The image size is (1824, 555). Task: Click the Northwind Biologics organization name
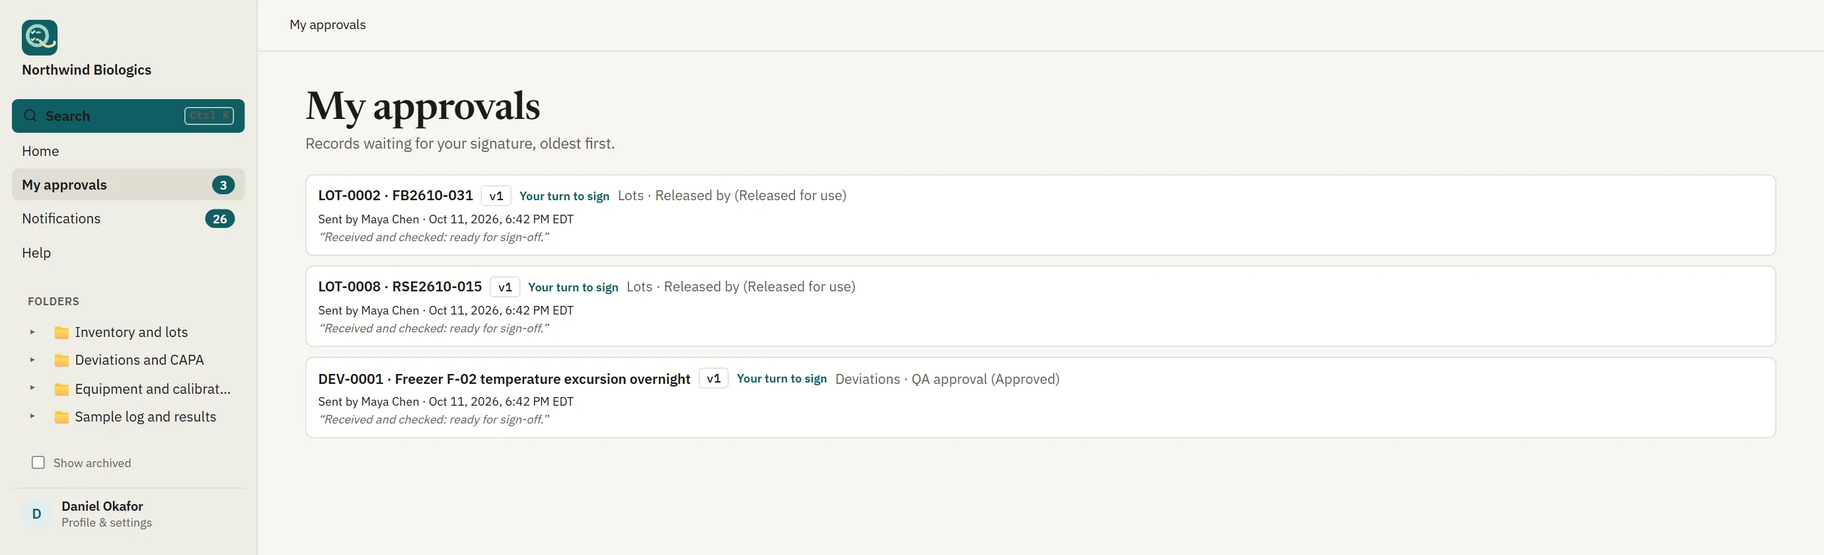coord(87,69)
